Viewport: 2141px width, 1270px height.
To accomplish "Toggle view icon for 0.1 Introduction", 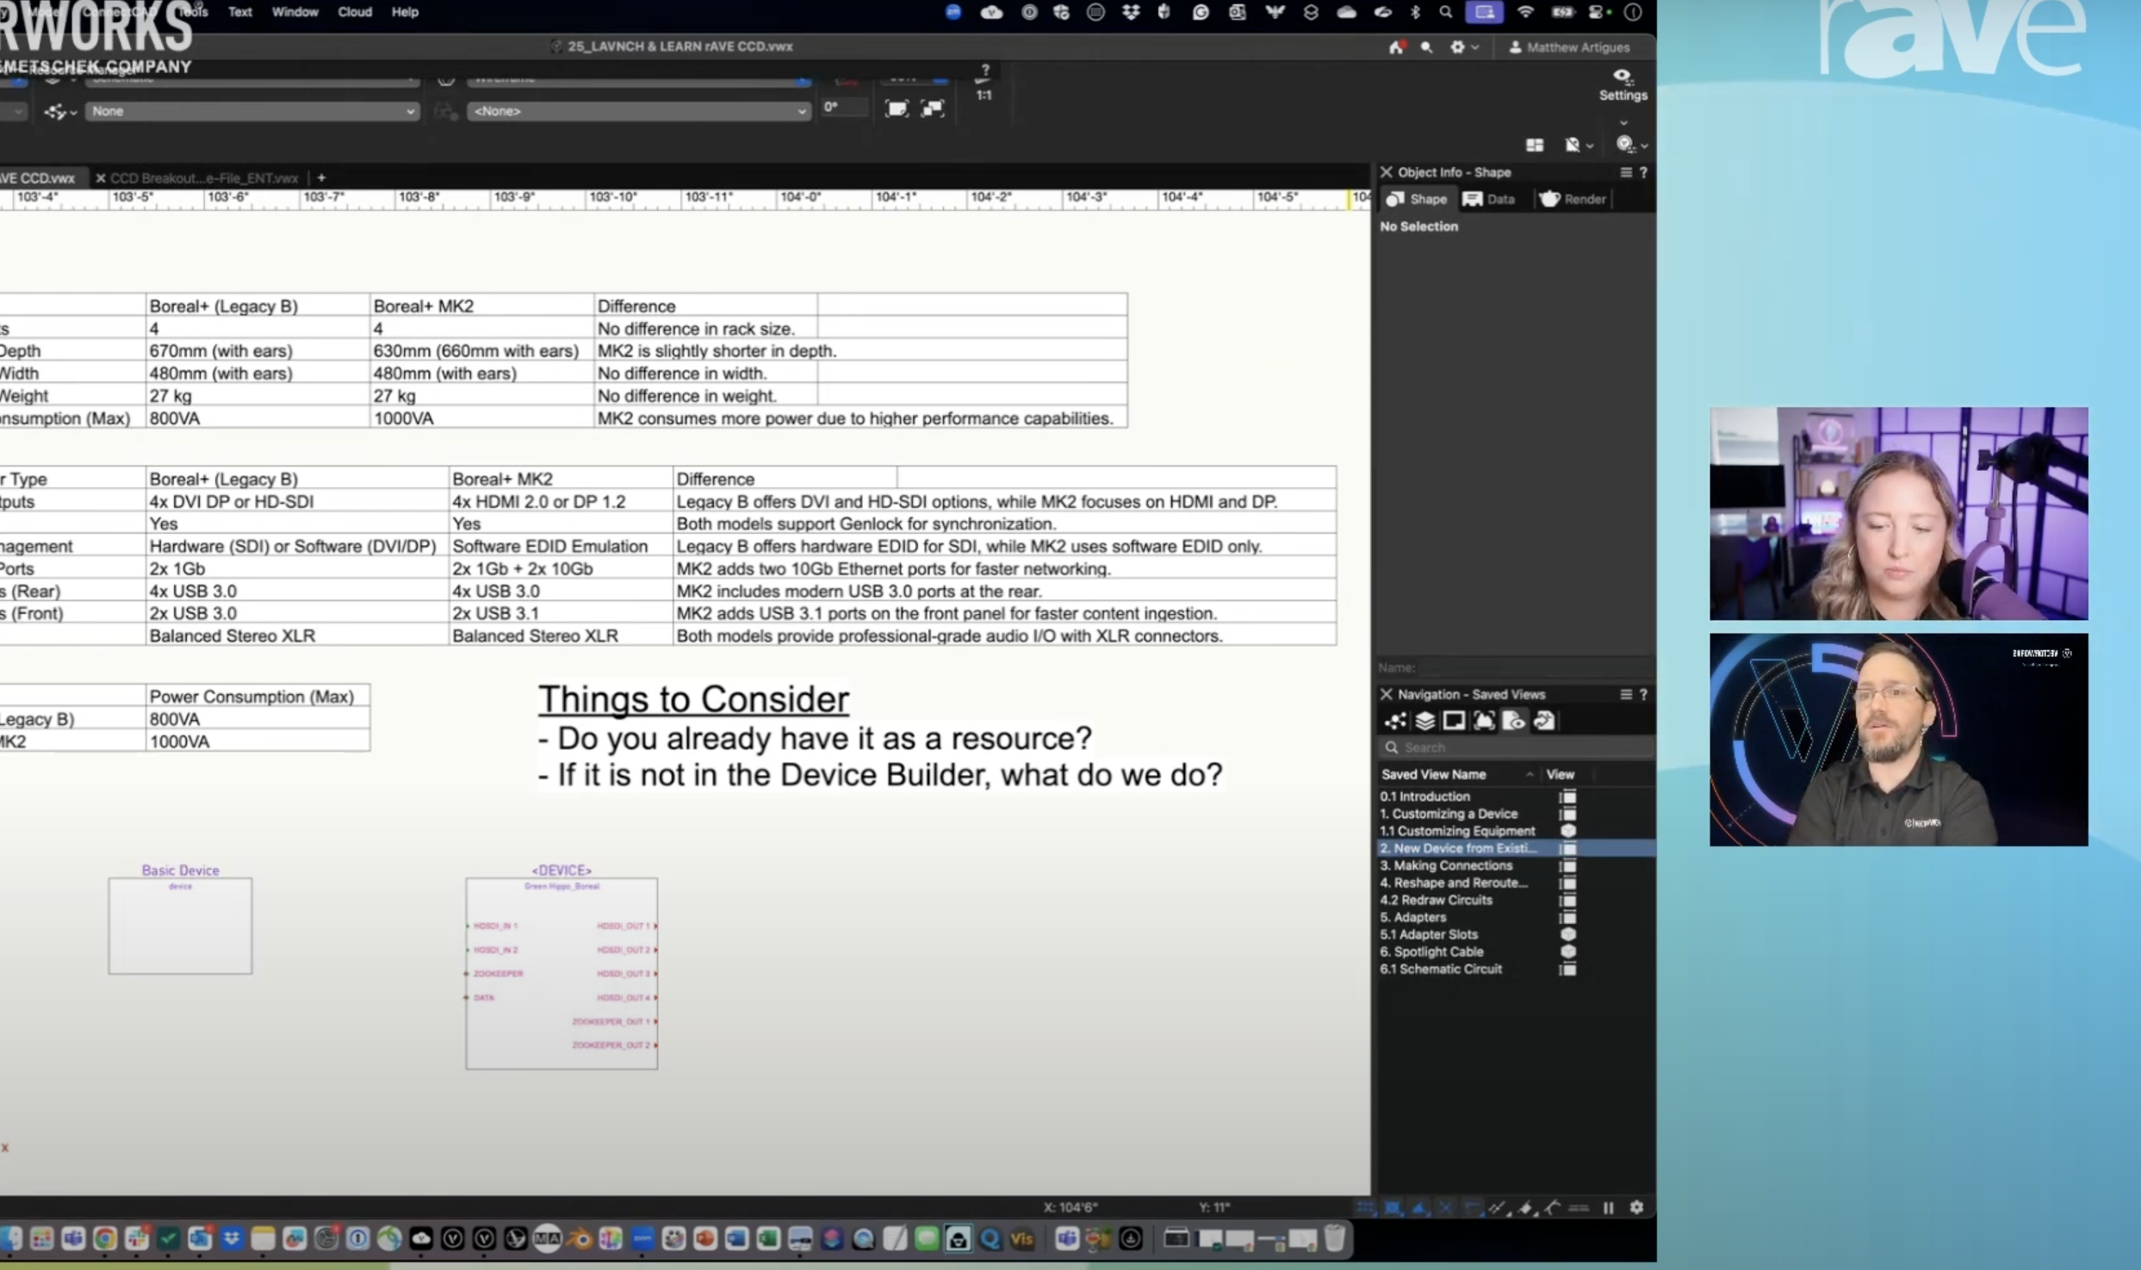I will 1567,796.
